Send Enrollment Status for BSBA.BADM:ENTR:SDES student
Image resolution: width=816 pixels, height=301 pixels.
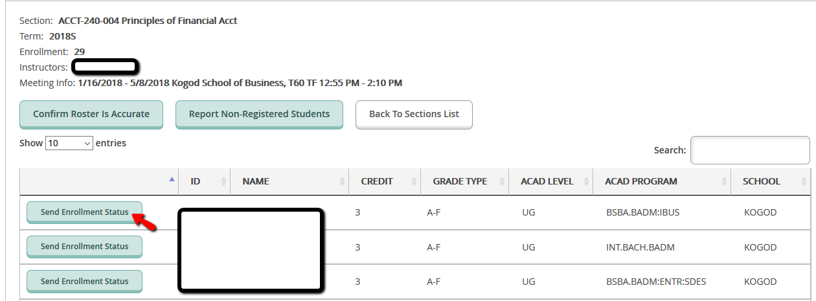coord(84,281)
